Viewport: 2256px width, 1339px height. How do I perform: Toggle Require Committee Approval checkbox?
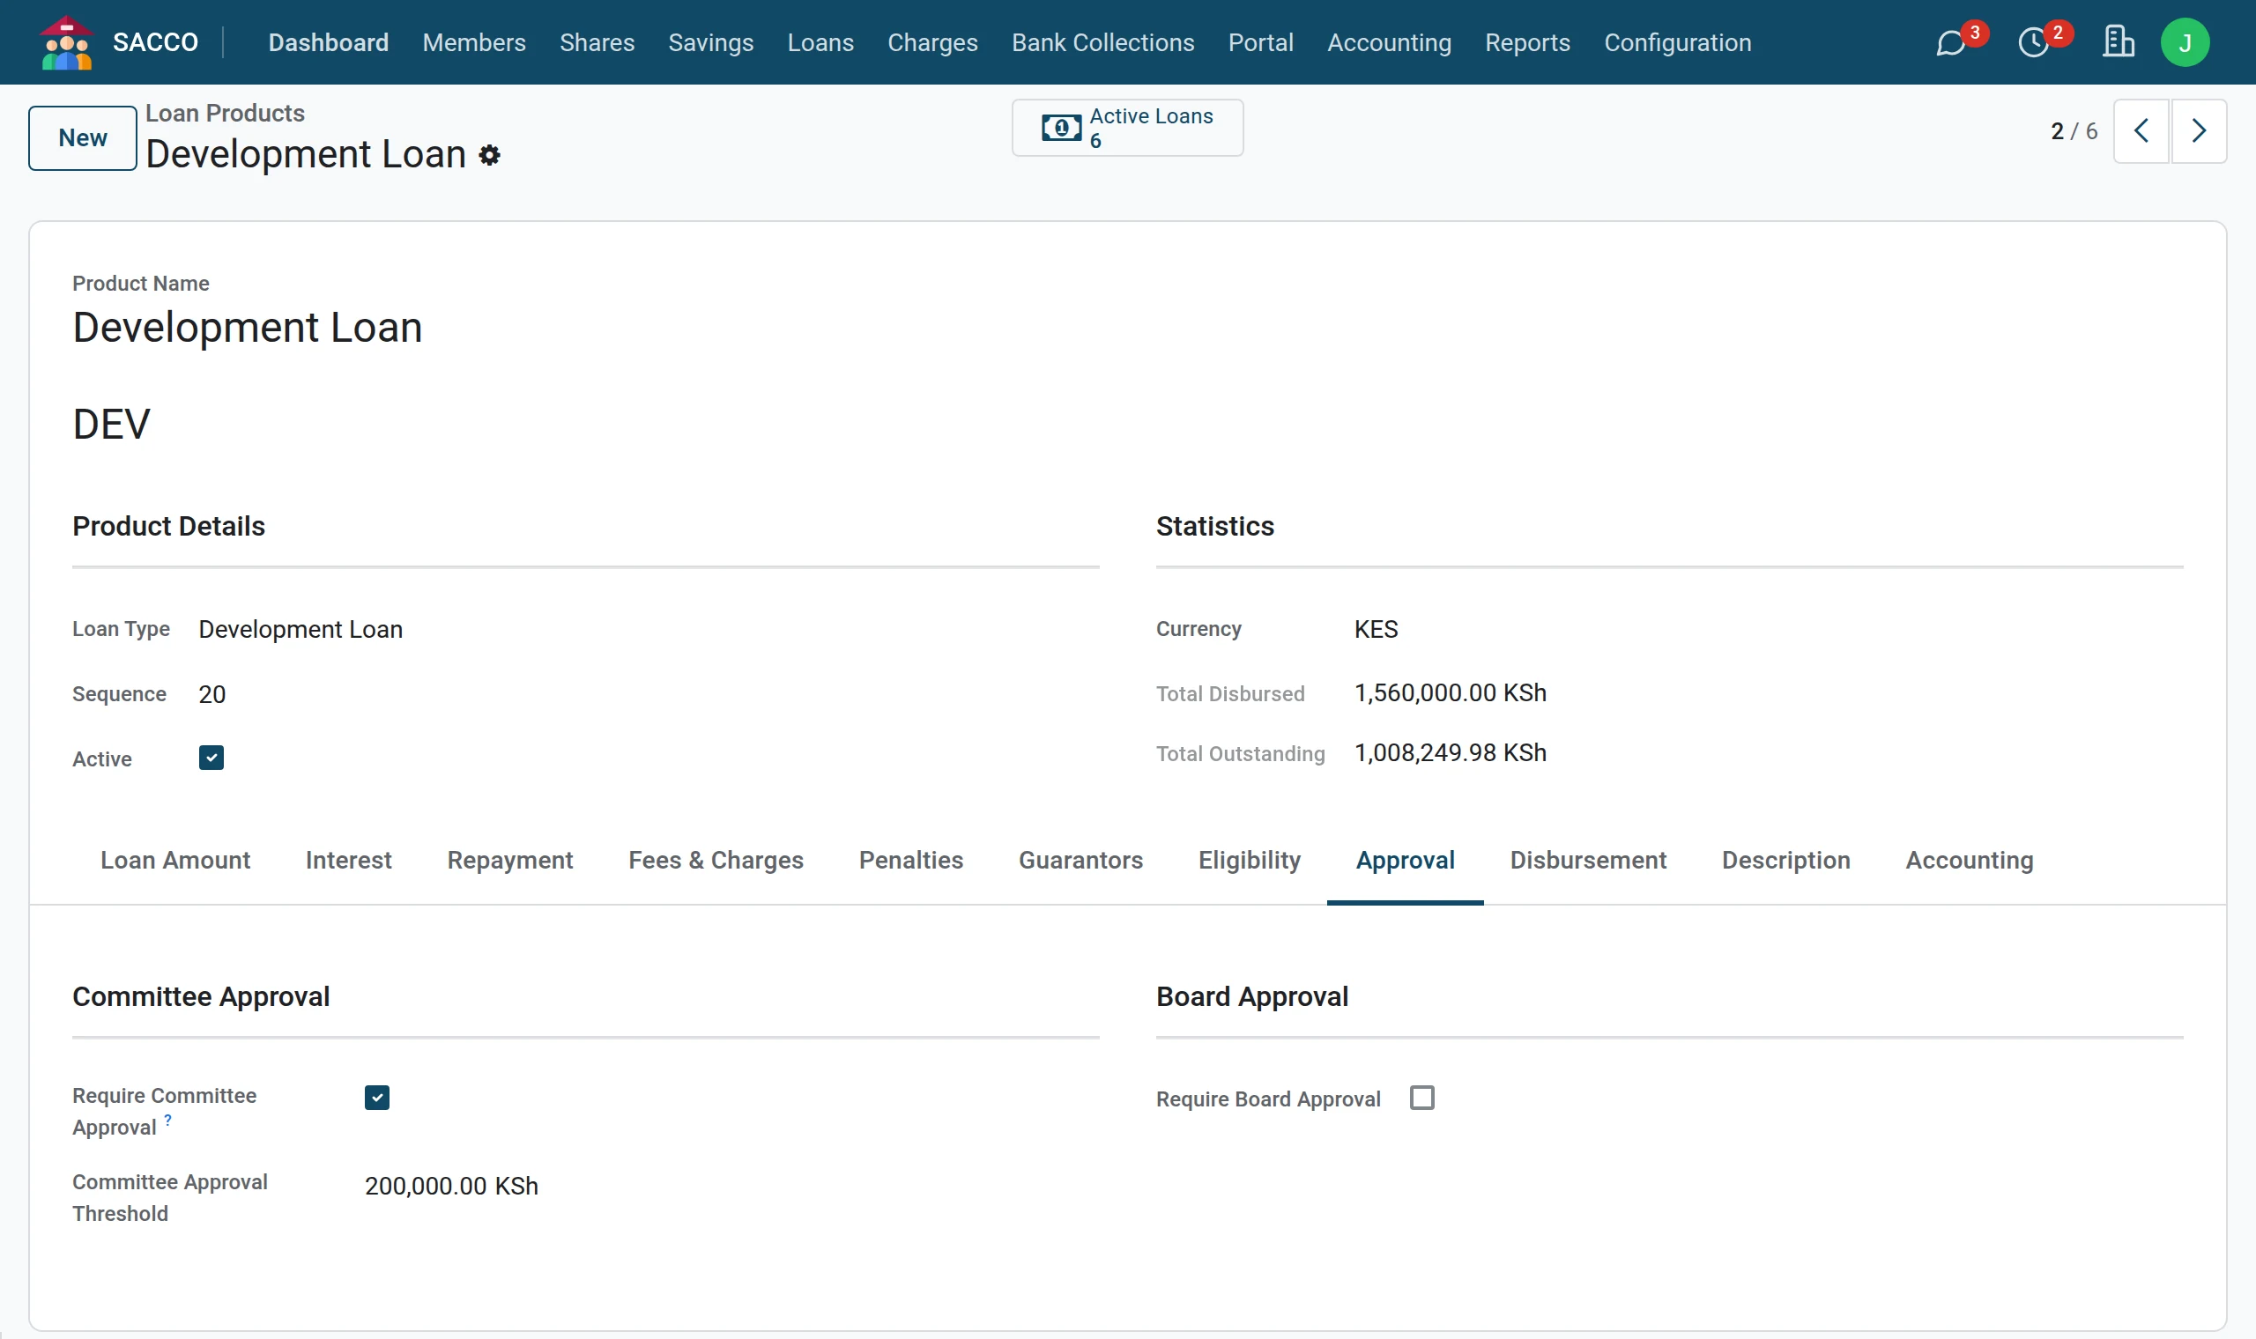(377, 1097)
